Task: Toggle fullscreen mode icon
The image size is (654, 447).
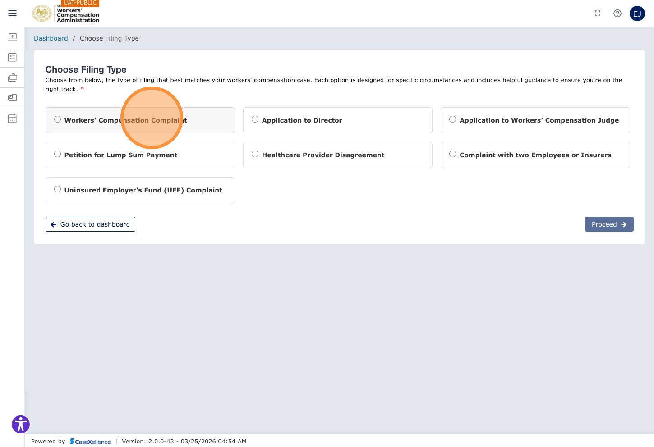Action: [x=598, y=14]
